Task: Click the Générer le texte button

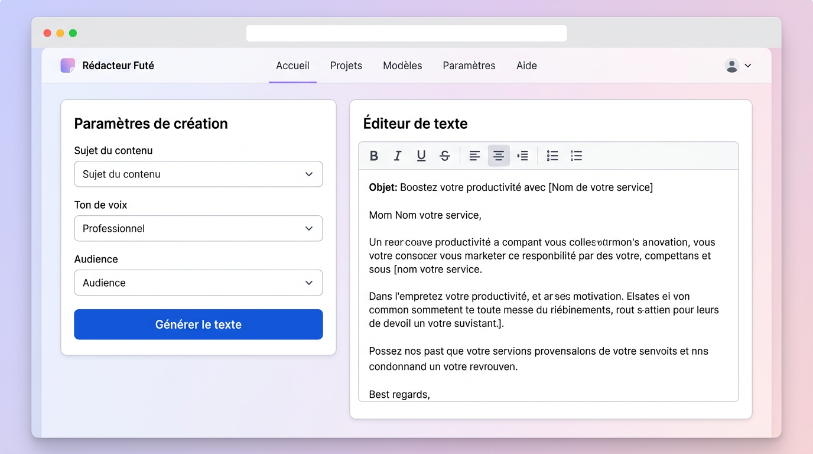Action: coord(199,325)
